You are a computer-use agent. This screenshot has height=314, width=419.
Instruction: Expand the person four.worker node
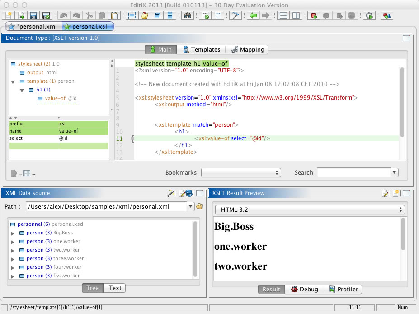(x=12, y=268)
